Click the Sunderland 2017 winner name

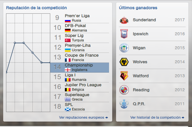pyautogui.click(x=144, y=20)
